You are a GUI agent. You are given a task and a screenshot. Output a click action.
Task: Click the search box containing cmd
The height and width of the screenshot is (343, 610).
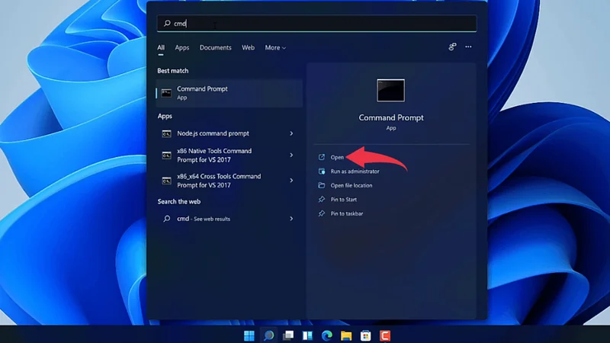pos(316,24)
